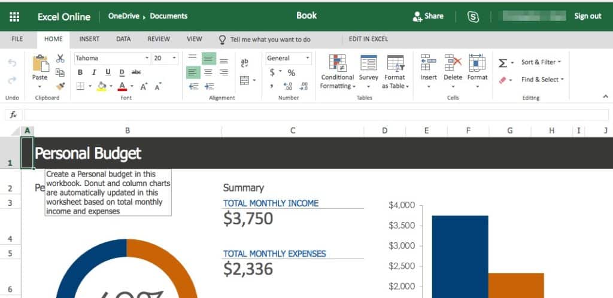Toggle Strikethrough abc formatting
This screenshot has width=613, height=298.
point(136,72)
